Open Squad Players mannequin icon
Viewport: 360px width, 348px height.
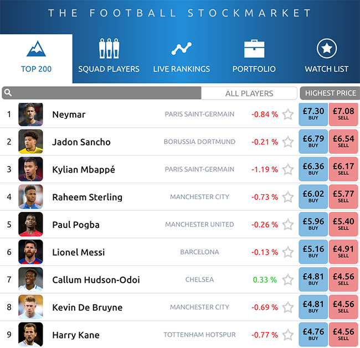109,48
